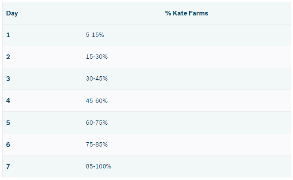This screenshot has height=180, width=293.
Task: Click the word Farms in the header
Action: (x=198, y=13)
